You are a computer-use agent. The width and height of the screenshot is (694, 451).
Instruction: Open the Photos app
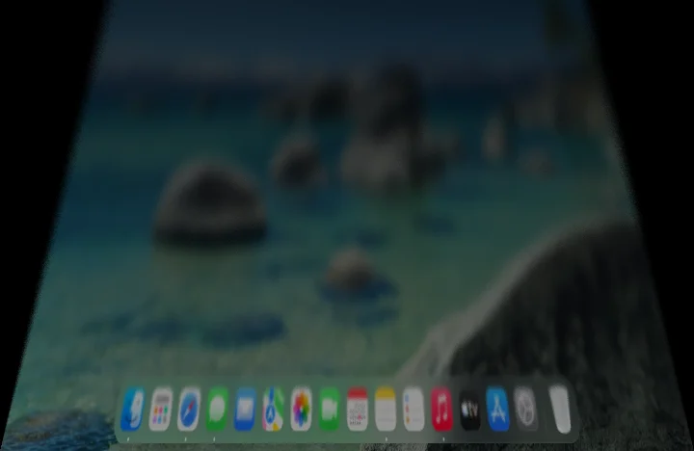[302, 409]
